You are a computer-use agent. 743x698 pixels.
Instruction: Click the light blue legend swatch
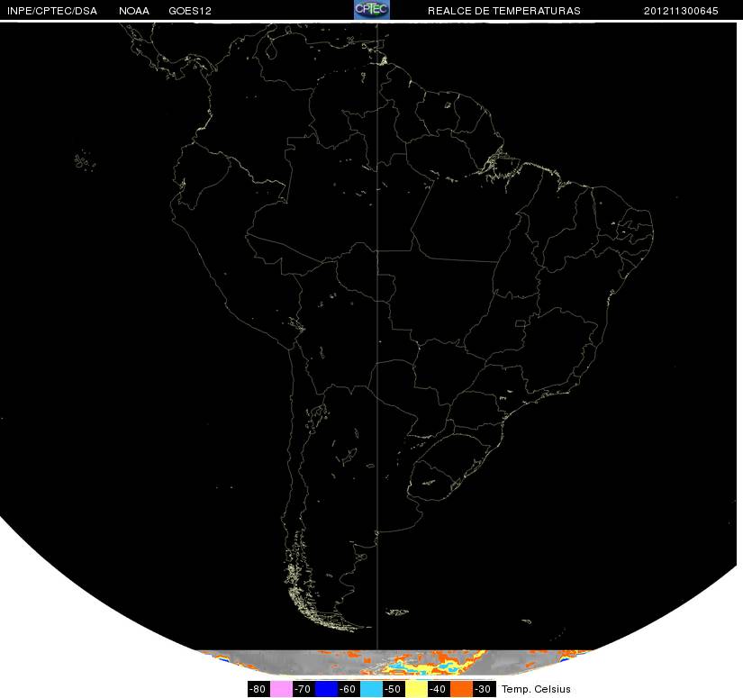point(371,689)
